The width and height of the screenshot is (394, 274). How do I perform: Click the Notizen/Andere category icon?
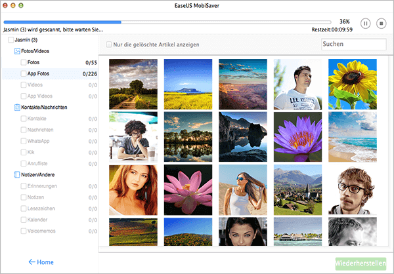point(17,174)
